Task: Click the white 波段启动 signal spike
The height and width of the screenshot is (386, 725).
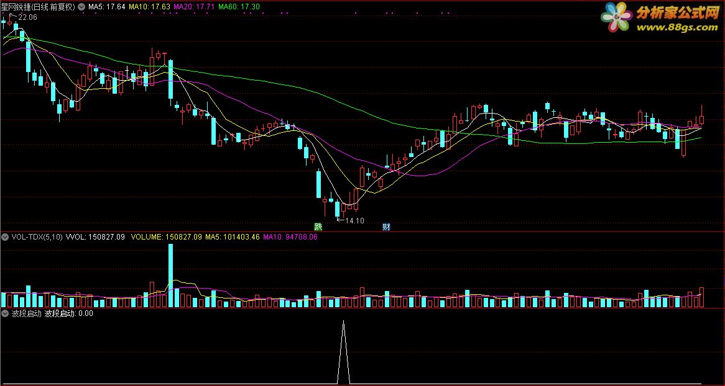Action: click(x=343, y=352)
